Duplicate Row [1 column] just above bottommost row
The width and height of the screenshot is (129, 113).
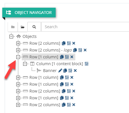(x=62, y=98)
